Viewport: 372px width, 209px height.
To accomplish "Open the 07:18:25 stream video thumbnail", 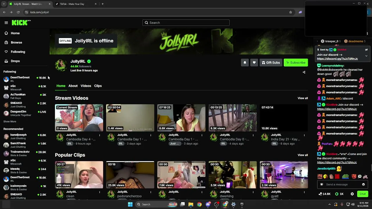I will 181,118.
